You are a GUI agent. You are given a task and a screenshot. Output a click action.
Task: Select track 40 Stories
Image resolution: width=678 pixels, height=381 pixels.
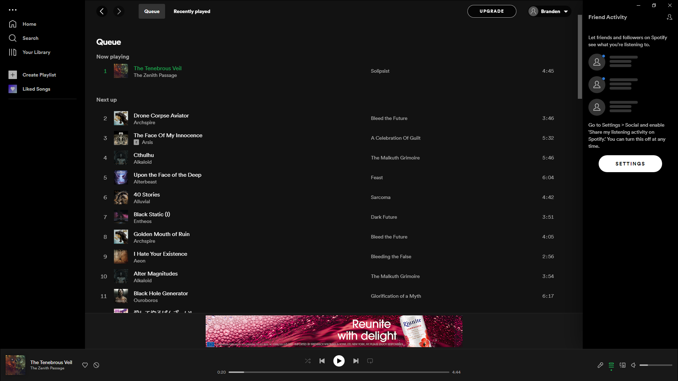[147, 194]
